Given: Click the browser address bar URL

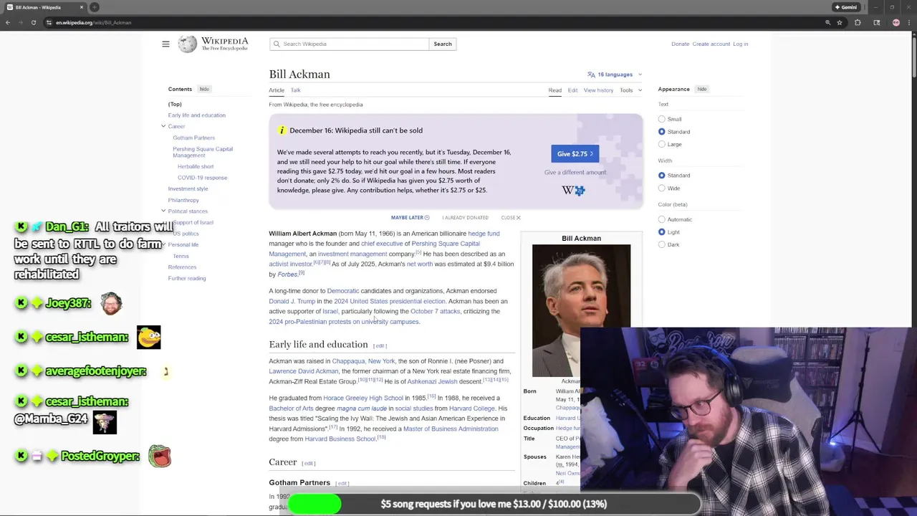Looking at the screenshot, I should 94,22.
